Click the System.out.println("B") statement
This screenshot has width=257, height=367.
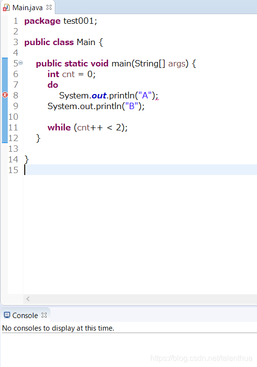[x=96, y=106]
